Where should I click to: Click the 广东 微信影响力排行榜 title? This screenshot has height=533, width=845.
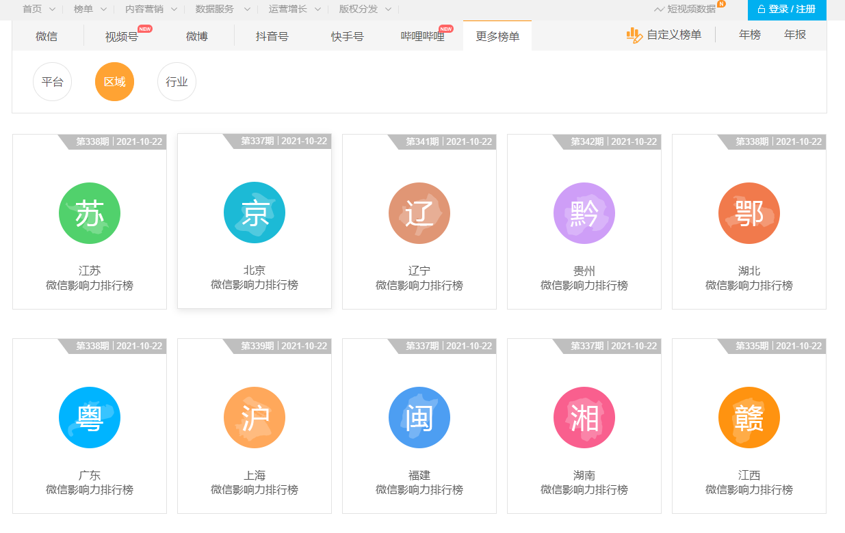tap(90, 482)
